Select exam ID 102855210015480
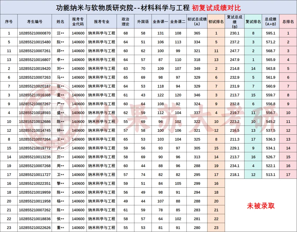 pos(35,42)
